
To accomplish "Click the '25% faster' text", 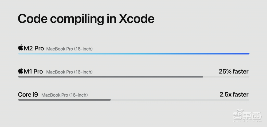I will coord(234,71).
